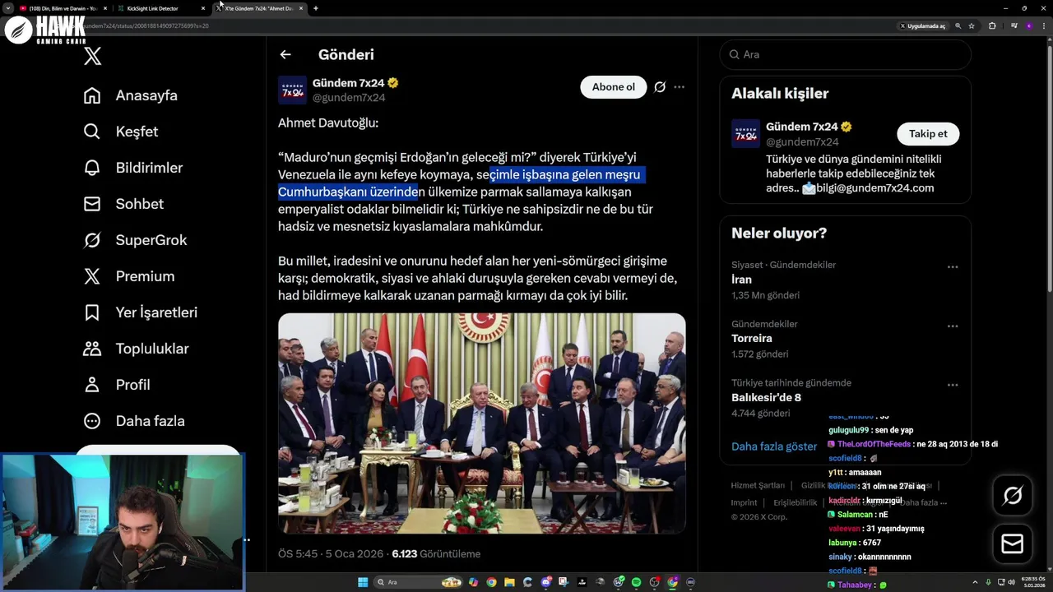Open File Explorer from the taskbar
Viewport: 1053px width, 592px height.
pyautogui.click(x=509, y=582)
